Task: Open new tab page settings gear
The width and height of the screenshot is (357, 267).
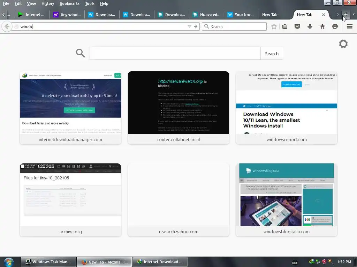Action: coord(343,44)
